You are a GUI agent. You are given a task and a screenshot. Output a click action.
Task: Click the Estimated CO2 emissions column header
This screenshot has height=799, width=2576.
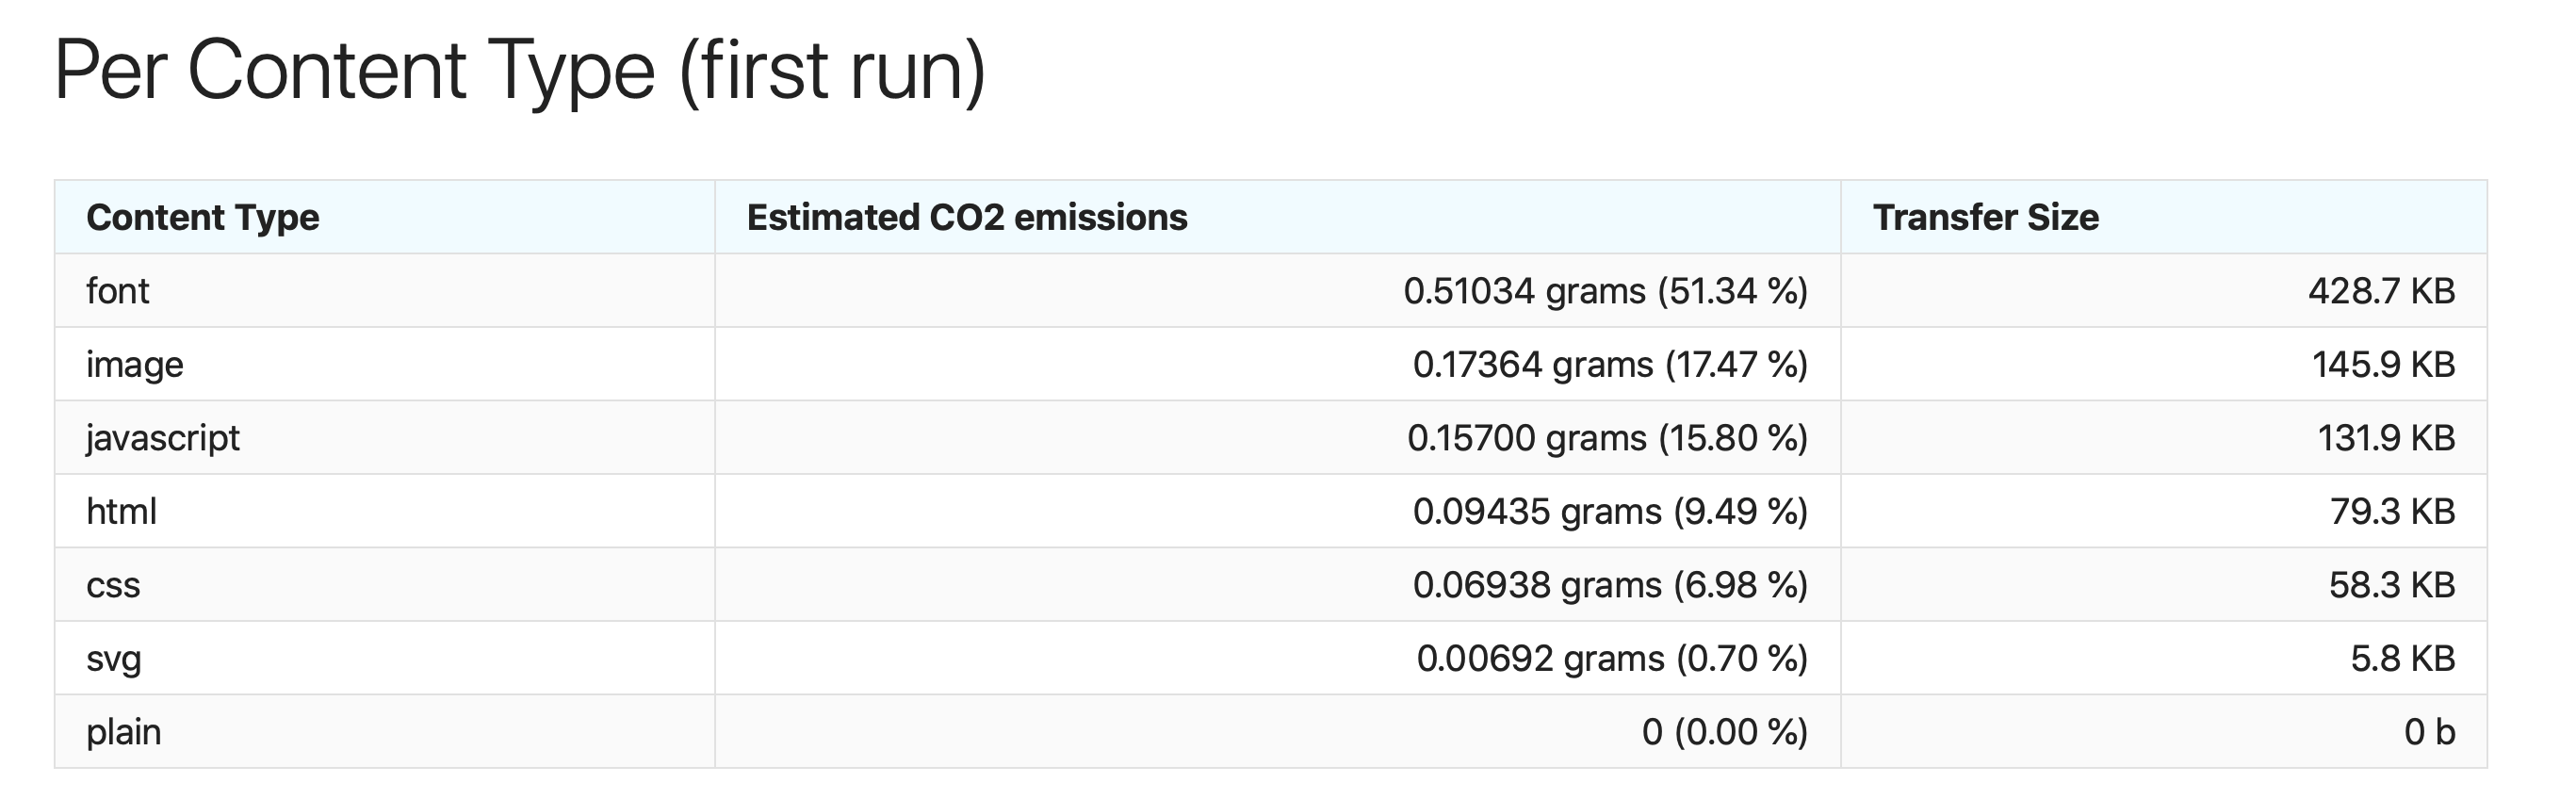[x=967, y=217]
